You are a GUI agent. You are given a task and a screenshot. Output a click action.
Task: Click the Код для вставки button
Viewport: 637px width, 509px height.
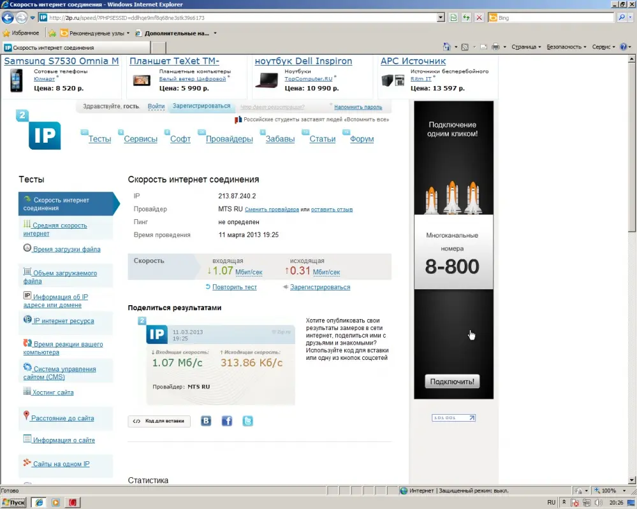point(159,421)
